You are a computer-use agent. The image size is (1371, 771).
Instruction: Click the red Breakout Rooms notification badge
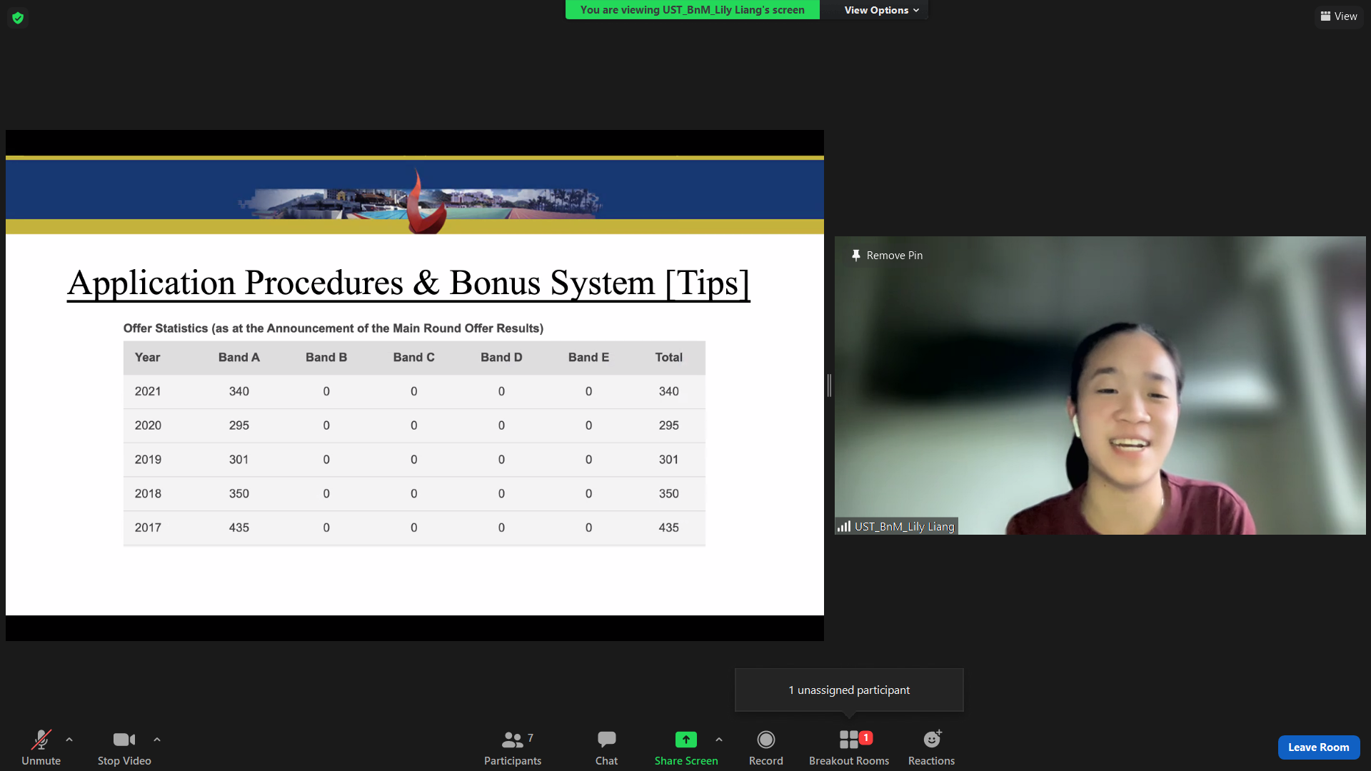click(x=865, y=737)
